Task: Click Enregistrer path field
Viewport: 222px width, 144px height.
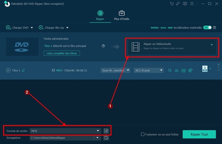Action: [x=62, y=138]
